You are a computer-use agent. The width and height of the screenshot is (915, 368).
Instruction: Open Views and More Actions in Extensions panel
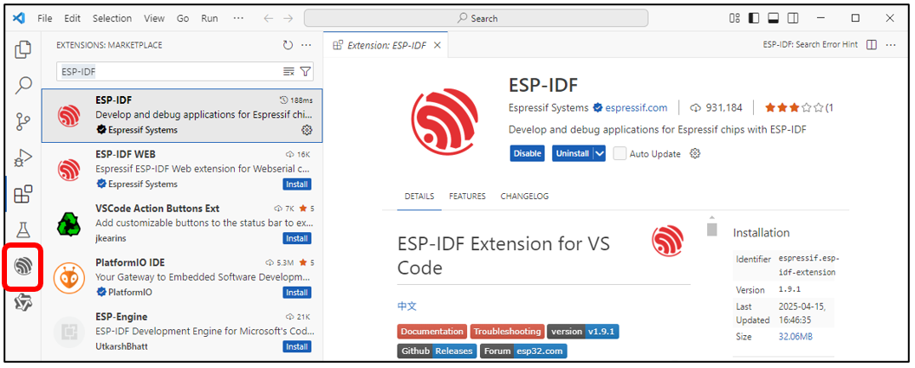click(307, 45)
